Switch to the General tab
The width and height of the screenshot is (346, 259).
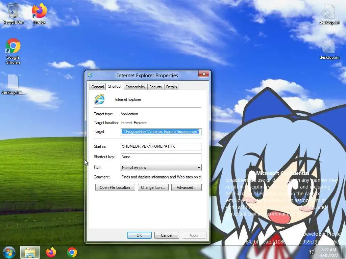[98, 87]
